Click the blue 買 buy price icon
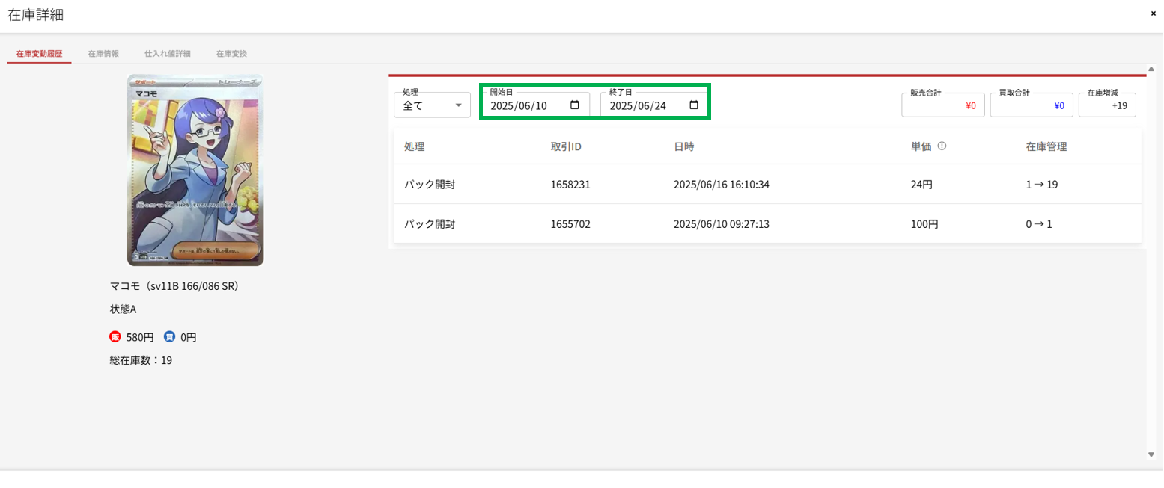 tap(170, 337)
